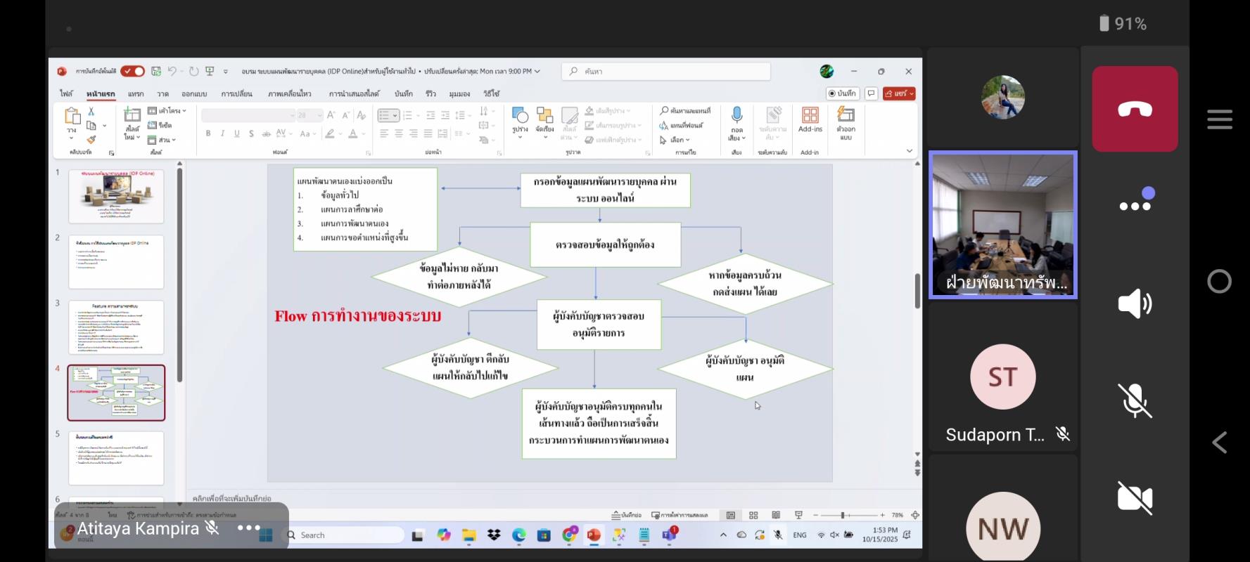This screenshot has height=562, width=1250.
Task: Open PowerPoint from the Windows taskbar
Action: (594, 535)
